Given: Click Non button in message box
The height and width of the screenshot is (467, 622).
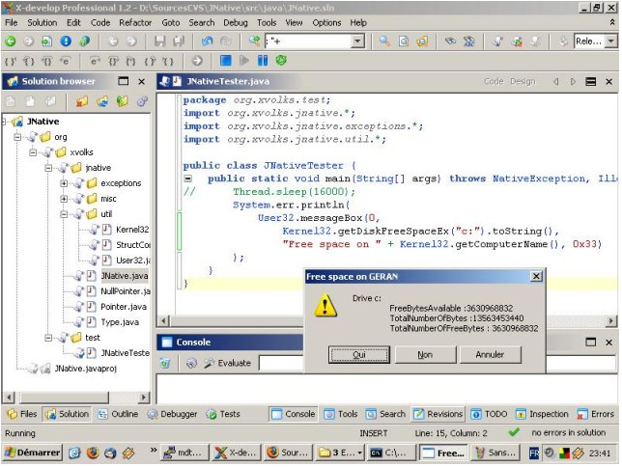Looking at the screenshot, I should pyautogui.click(x=425, y=354).
